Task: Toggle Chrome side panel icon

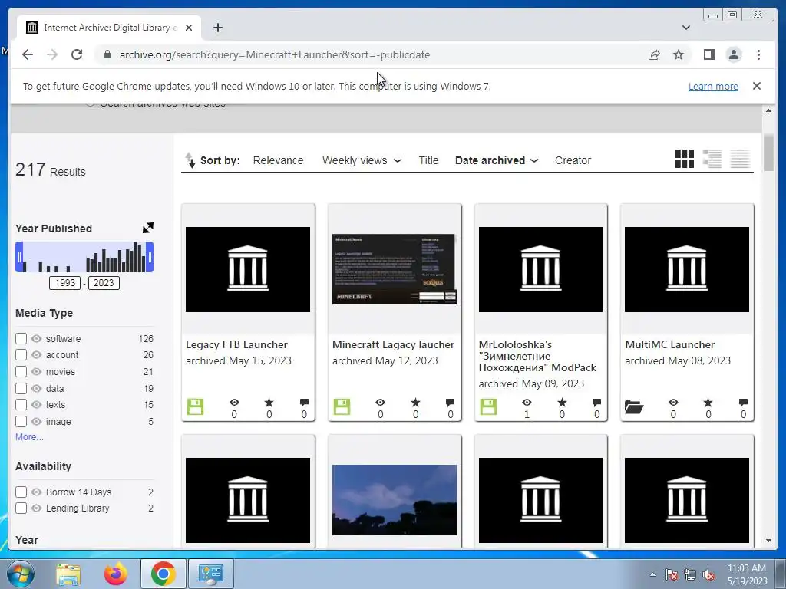Action: [708, 54]
